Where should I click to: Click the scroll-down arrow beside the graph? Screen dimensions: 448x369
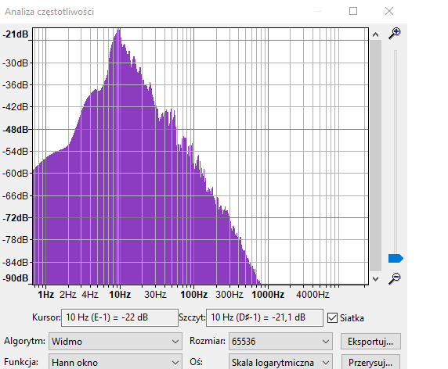(375, 278)
